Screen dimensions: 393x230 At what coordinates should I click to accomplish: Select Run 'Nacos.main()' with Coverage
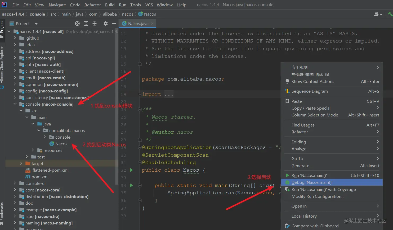click(x=332, y=190)
